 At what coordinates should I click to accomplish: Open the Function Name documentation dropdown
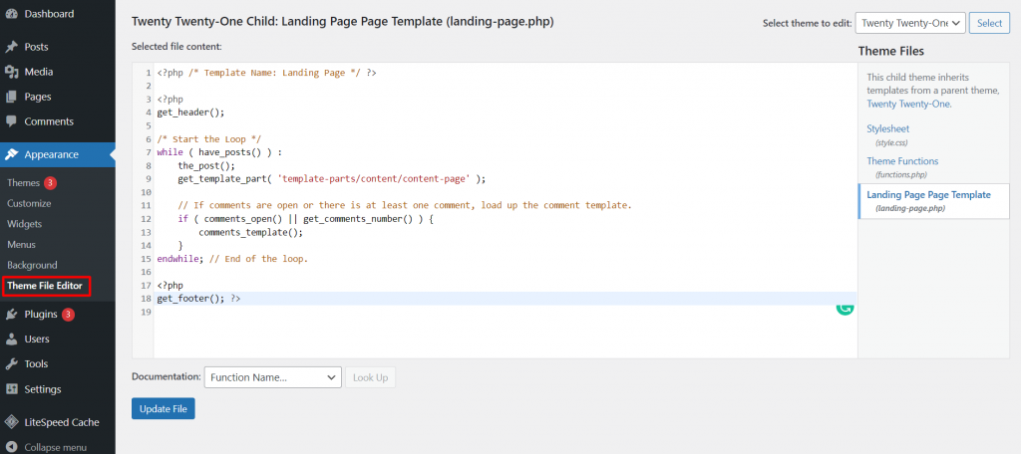[272, 377]
